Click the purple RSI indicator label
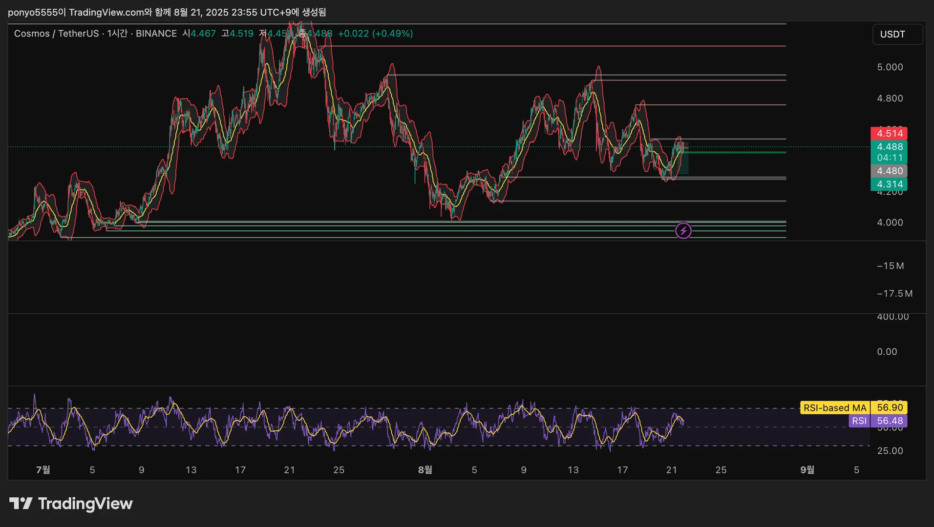 coord(859,421)
